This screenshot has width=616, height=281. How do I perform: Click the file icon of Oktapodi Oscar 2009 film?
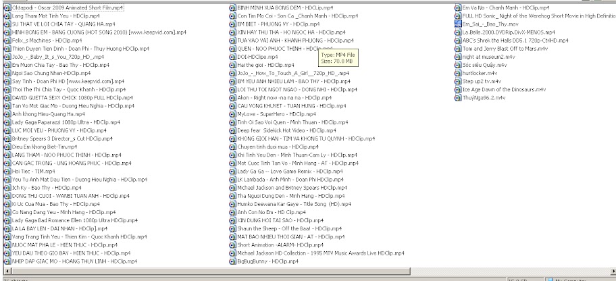7,7
